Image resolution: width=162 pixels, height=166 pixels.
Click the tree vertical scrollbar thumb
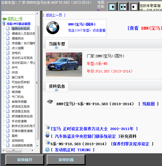[37, 82]
